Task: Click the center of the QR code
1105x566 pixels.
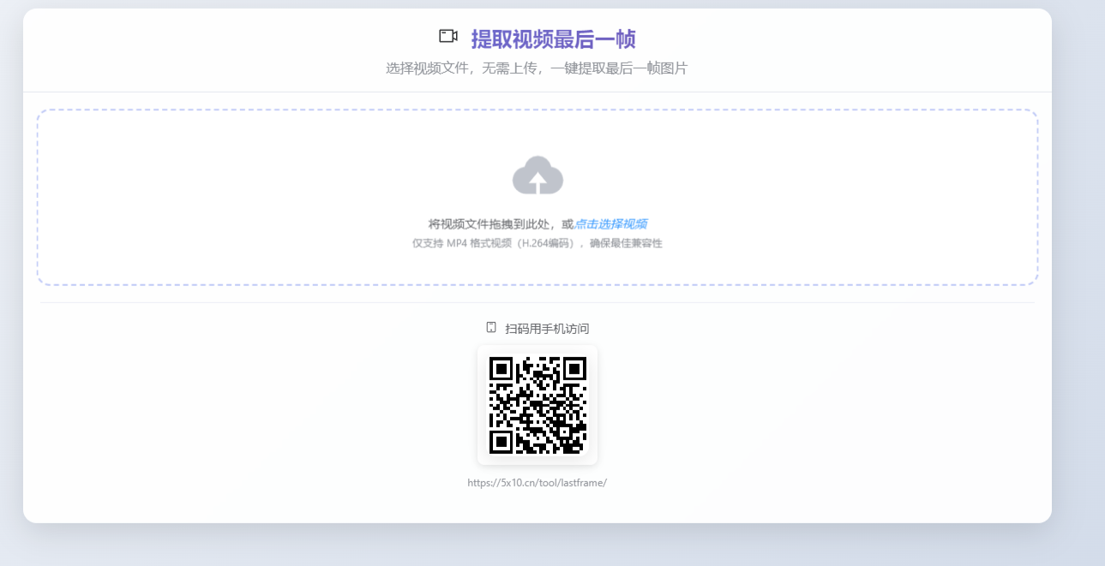Action: coord(537,405)
